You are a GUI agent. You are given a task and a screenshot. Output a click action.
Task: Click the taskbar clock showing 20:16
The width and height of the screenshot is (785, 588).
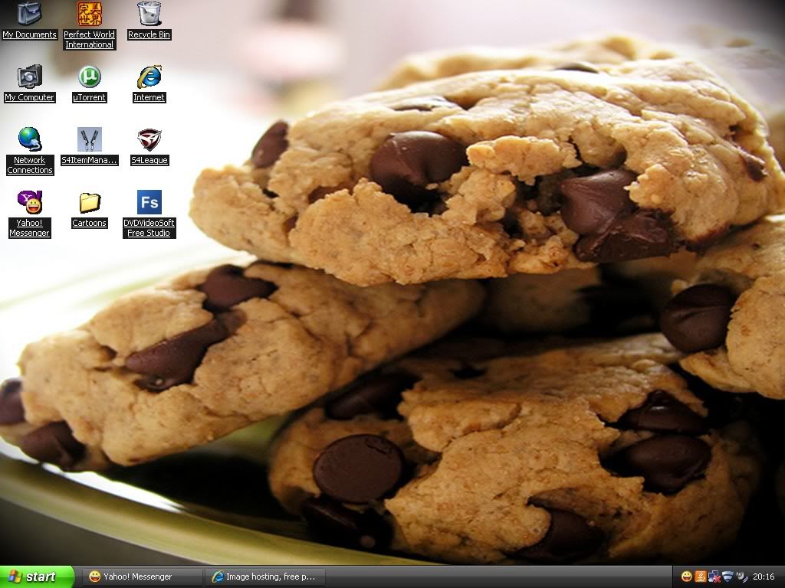[764, 577]
